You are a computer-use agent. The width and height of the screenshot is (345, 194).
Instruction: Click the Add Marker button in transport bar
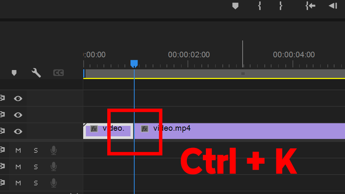(x=235, y=6)
